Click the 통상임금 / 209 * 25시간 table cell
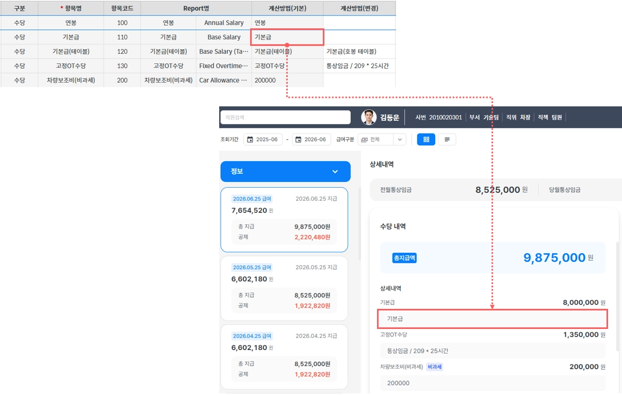Viewport: 622px width, 396px height. [359, 66]
